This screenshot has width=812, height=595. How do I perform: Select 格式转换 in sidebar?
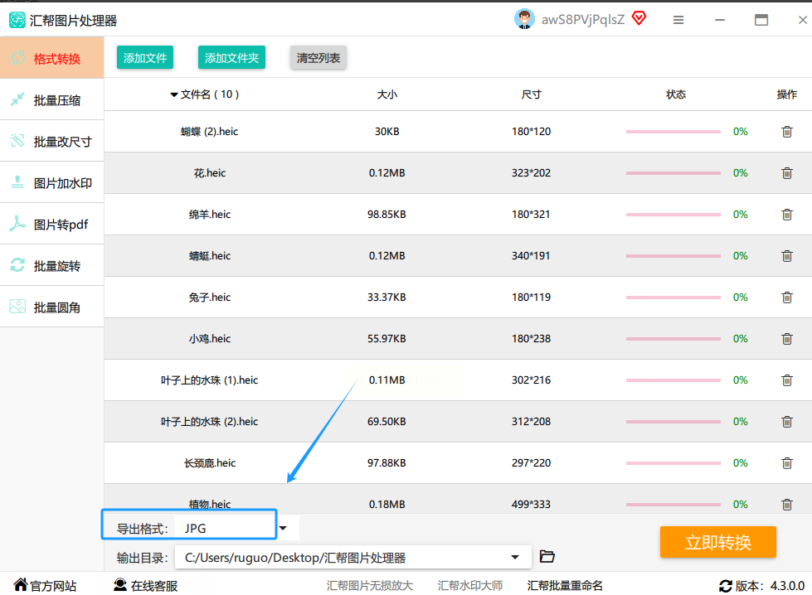[51, 58]
